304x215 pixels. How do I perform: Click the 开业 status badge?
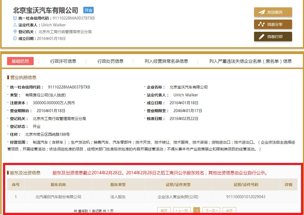[89, 10]
